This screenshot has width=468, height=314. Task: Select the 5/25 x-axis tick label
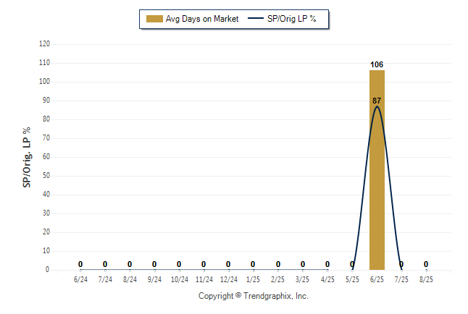pos(352,280)
